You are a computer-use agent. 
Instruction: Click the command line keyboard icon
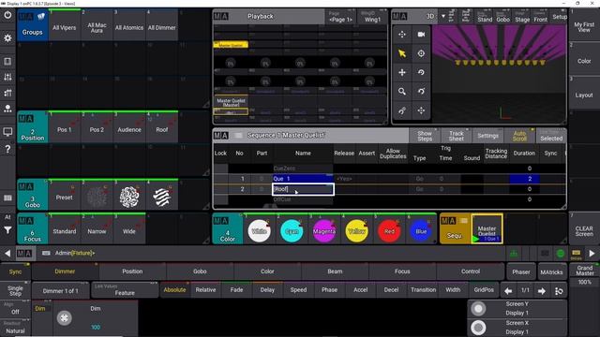46,253
